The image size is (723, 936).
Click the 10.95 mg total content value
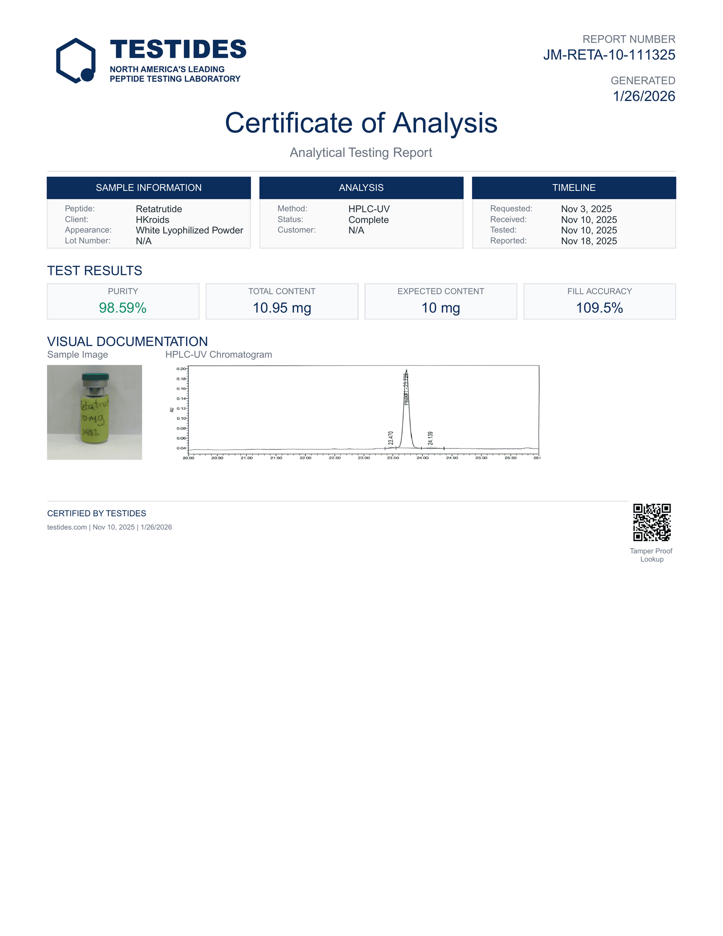(x=282, y=308)
